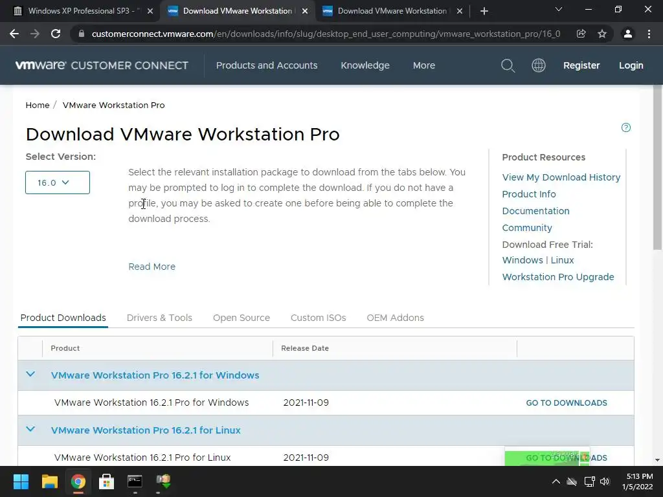Open language globe icon
Image resolution: width=663 pixels, height=497 pixels.
(538, 65)
